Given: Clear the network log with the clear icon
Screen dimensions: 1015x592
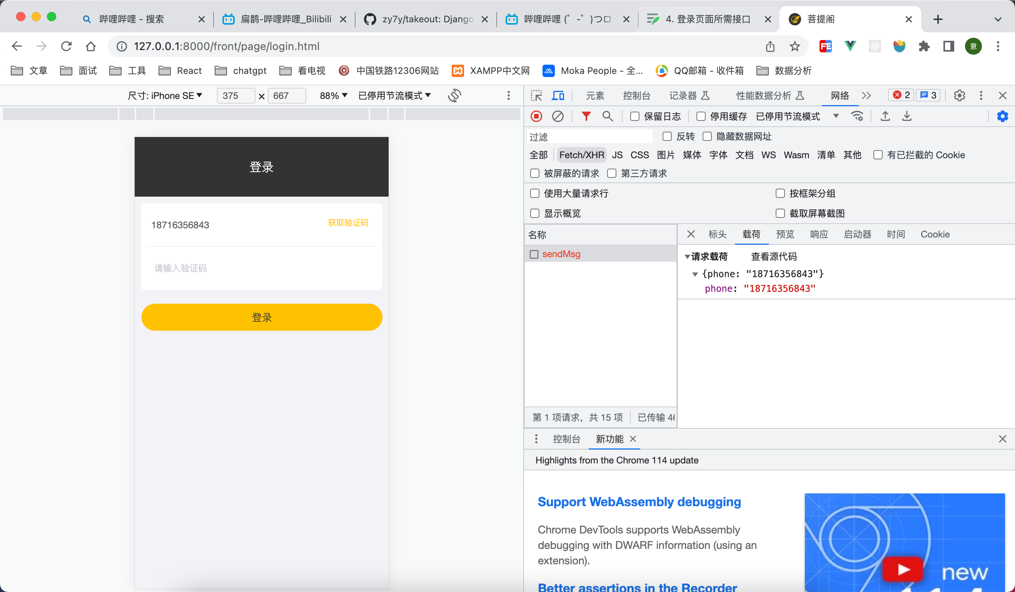Looking at the screenshot, I should (558, 117).
